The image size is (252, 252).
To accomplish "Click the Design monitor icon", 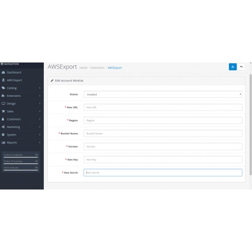I will point(3,103).
